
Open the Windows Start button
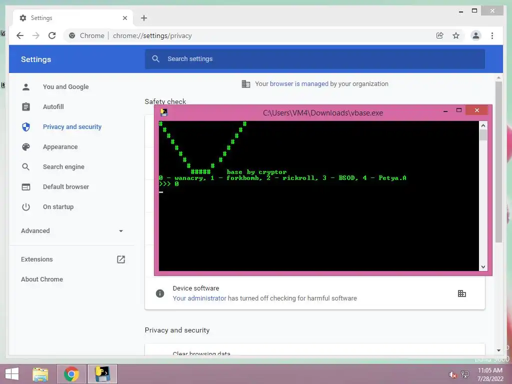[x=12, y=374]
